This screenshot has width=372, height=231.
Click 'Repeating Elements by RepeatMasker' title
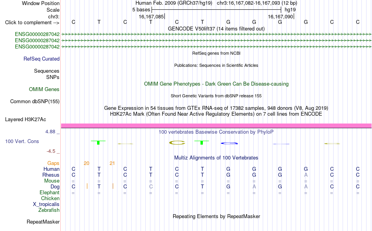tap(216, 216)
